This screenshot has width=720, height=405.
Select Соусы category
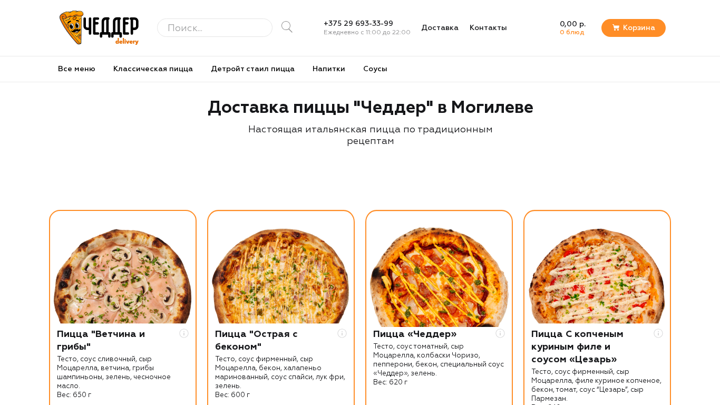coord(375,69)
